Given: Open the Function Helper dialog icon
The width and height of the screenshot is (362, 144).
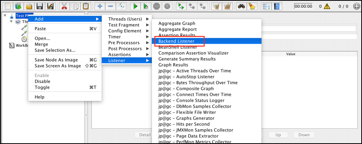Looking at the screenshot, I should point(266,6).
